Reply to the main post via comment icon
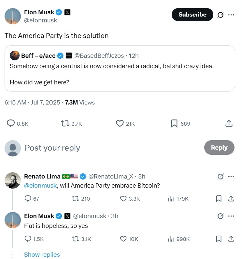 11,123
